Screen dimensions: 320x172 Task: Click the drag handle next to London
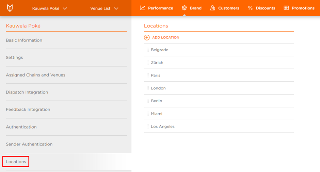[x=147, y=88]
